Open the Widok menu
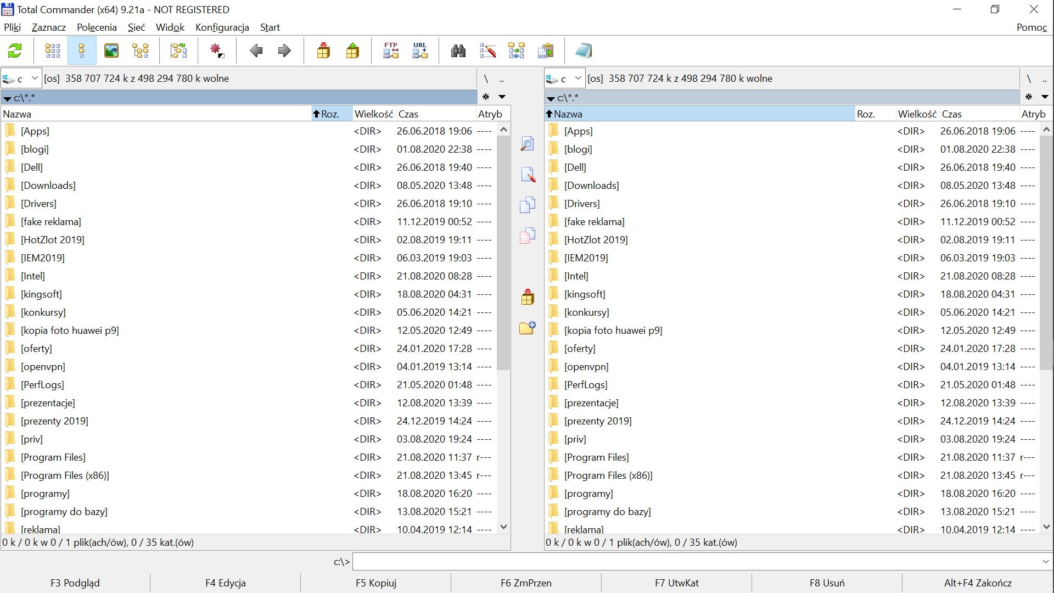Screen dimensions: 1054x593 (x=170, y=27)
